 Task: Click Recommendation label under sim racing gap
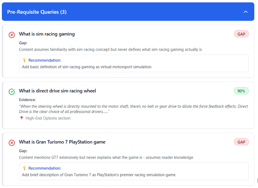[45, 60]
